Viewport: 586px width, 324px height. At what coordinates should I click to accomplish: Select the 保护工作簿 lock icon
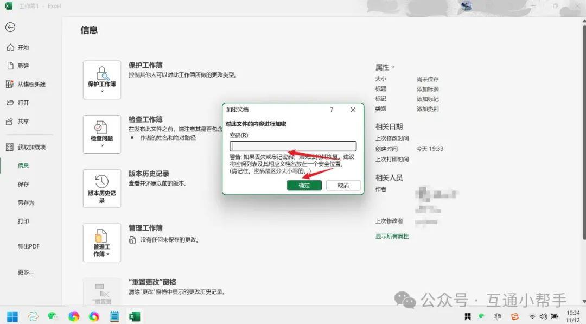click(101, 72)
